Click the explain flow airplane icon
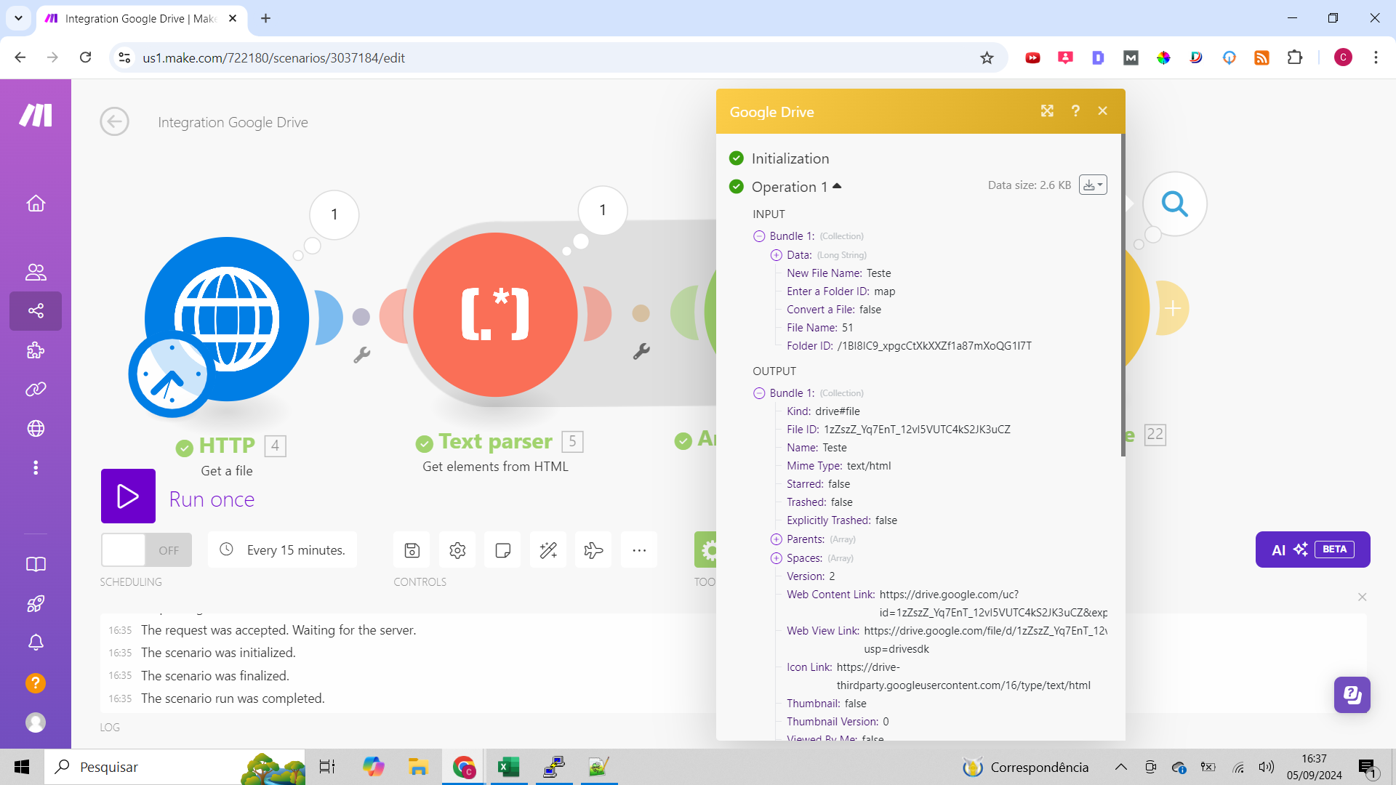This screenshot has width=1396, height=785. (x=593, y=550)
